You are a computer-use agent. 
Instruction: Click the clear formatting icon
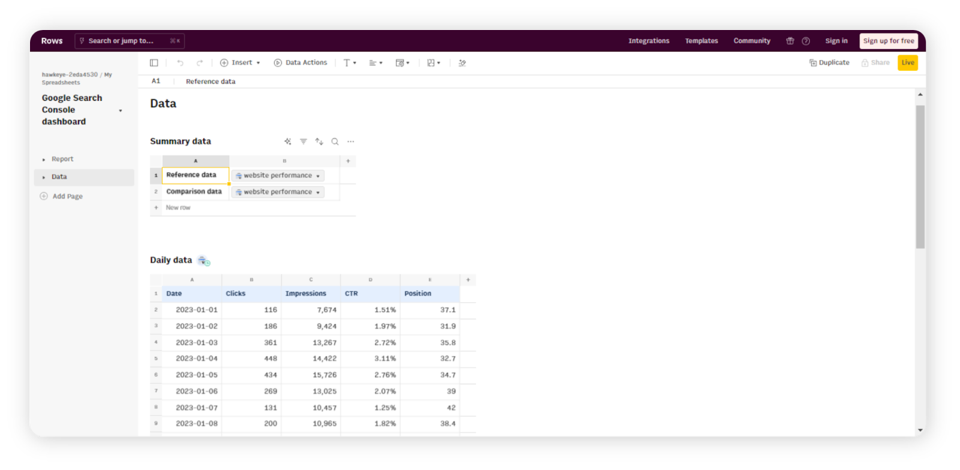pos(462,63)
